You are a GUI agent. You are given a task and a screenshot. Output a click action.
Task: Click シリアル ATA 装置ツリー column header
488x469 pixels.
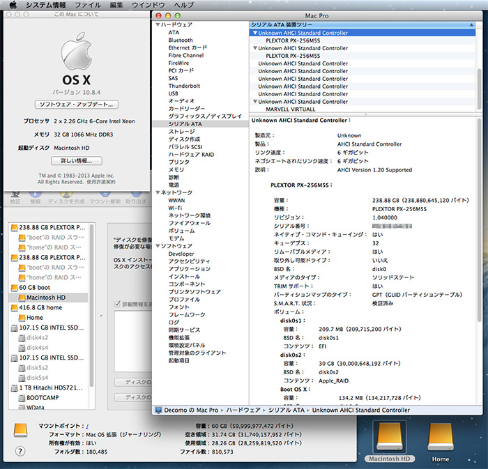(x=363, y=24)
